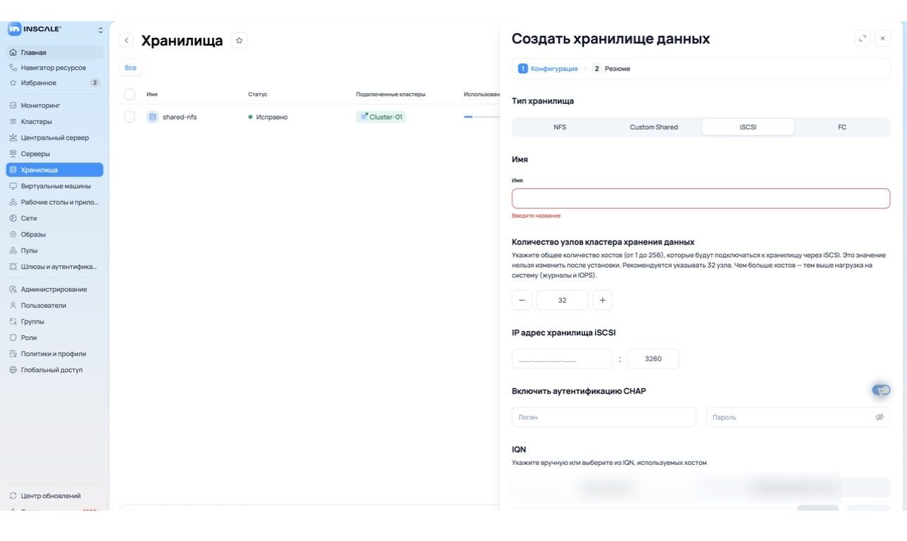The image size is (907, 541).
Task: Choose NFS storage type
Action: (x=560, y=128)
